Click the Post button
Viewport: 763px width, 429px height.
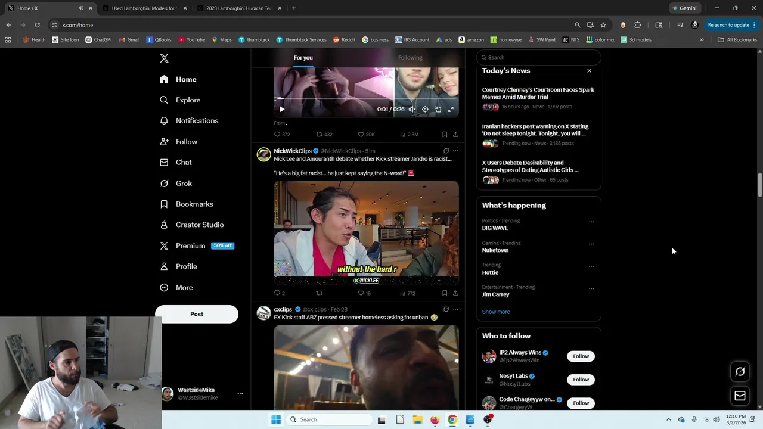click(197, 314)
